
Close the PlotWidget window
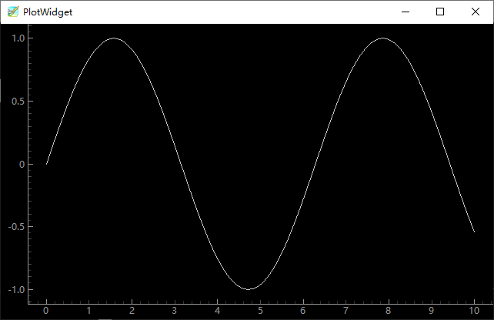point(476,12)
